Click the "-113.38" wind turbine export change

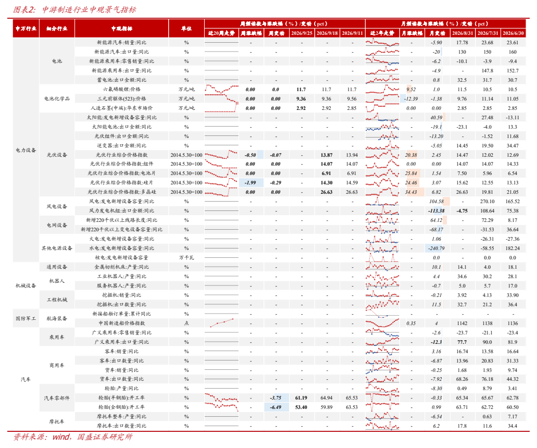click(x=436, y=211)
